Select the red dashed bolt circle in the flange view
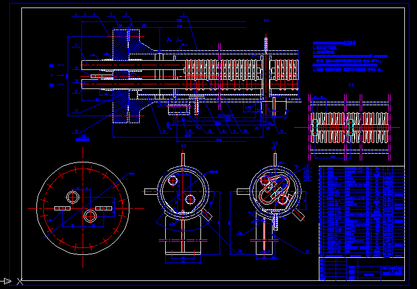The width and height of the screenshot is (417, 289). click(x=83, y=208)
